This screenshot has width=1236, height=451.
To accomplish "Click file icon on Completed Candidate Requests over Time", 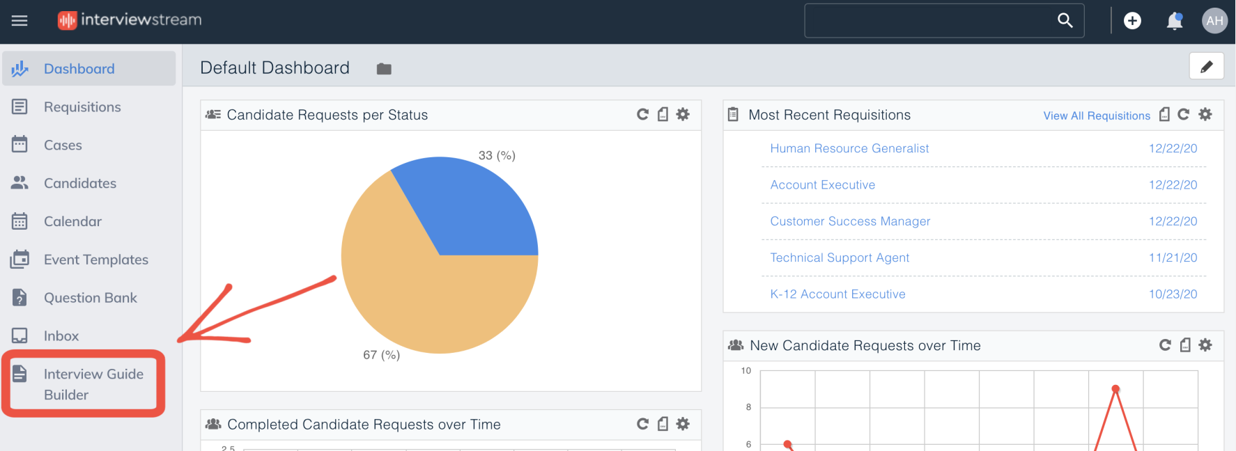I will click(663, 424).
